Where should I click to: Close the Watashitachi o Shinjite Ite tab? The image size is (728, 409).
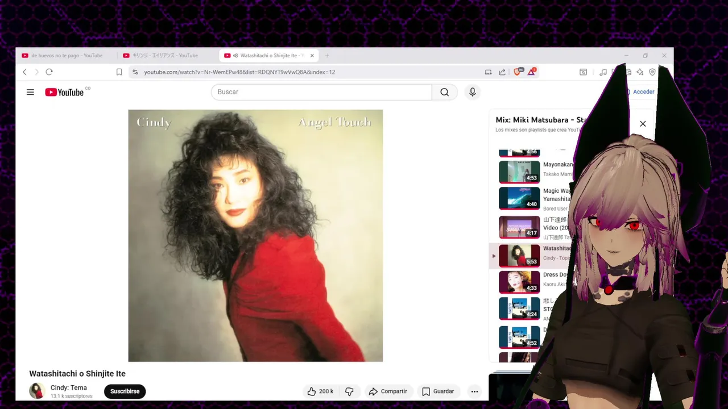pyautogui.click(x=312, y=56)
